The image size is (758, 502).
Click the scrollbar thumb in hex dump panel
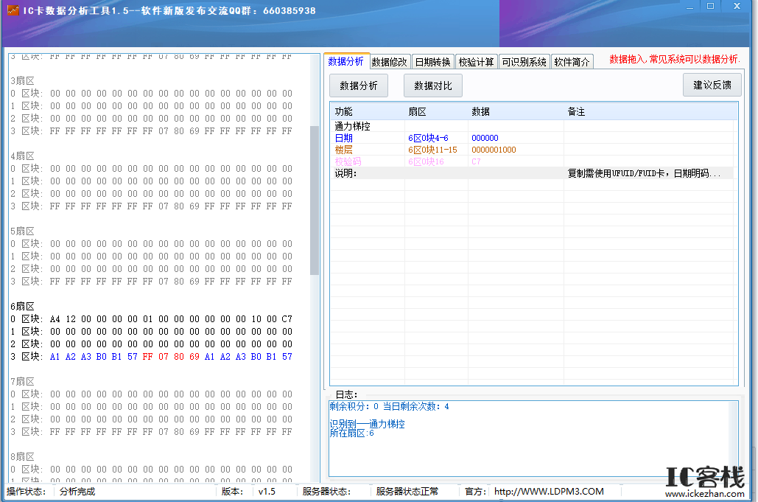tap(315, 201)
